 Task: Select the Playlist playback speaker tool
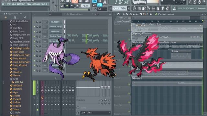tap(151, 14)
